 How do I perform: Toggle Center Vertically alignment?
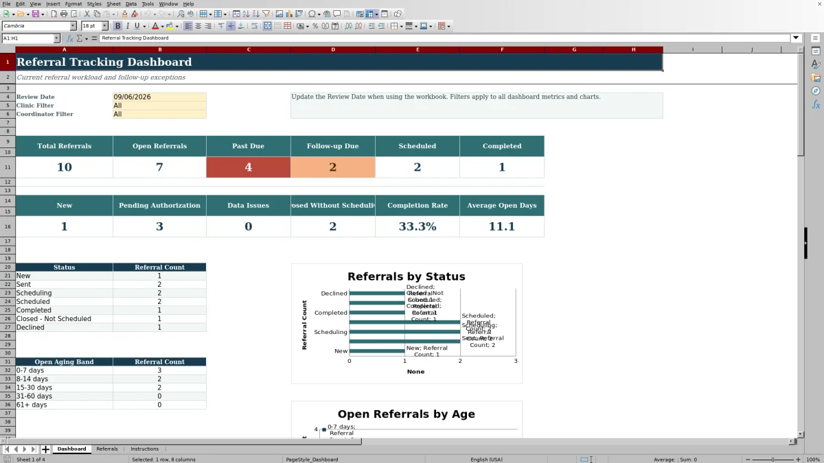point(231,26)
